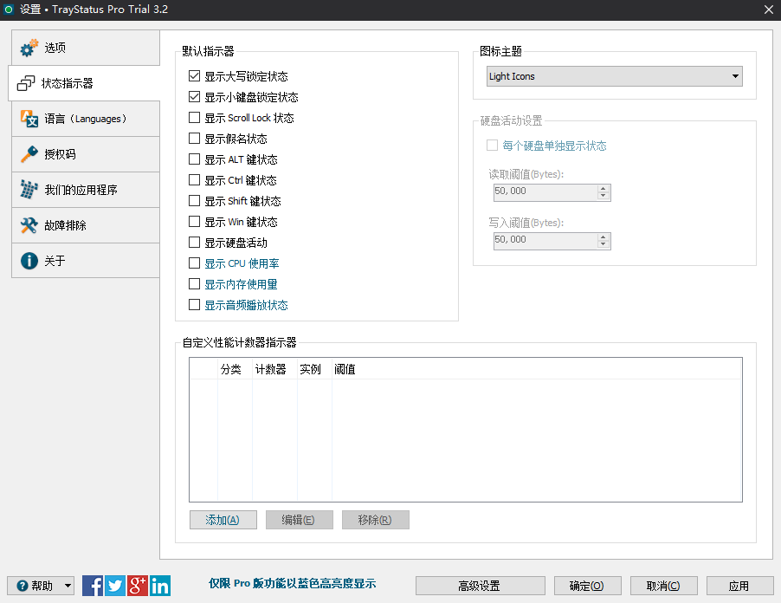Click the Google Plus icon
781x603 pixels.
coord(138,586)
